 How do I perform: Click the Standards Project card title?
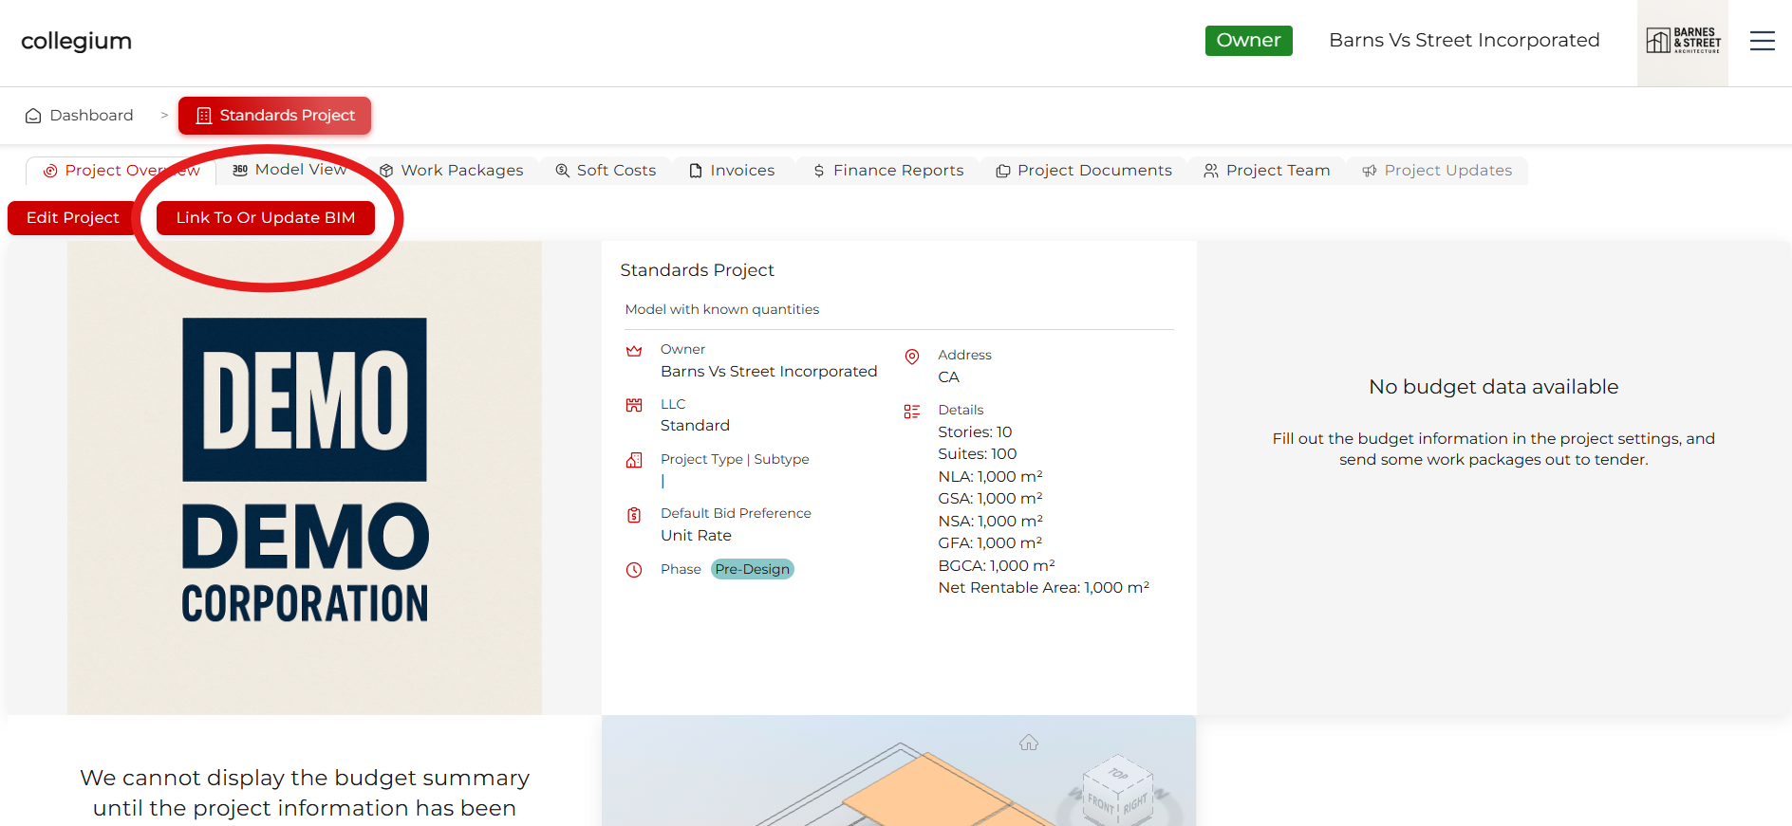pyautogui.click(x=698, y=270)
